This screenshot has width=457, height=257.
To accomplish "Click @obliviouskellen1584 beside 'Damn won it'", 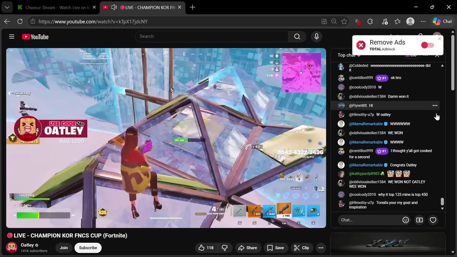I will [367, 96].
